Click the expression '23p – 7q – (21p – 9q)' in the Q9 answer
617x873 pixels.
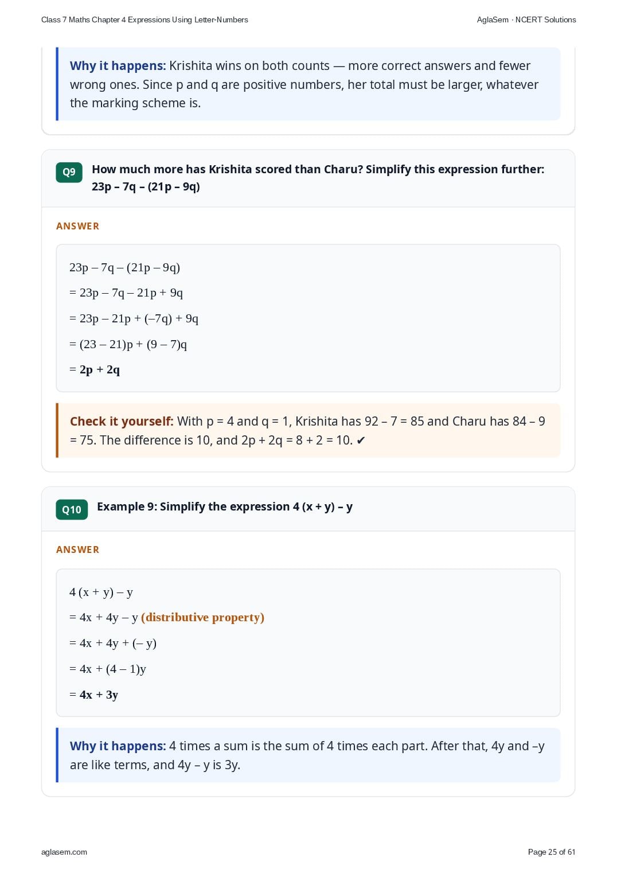tap(125, 267)
